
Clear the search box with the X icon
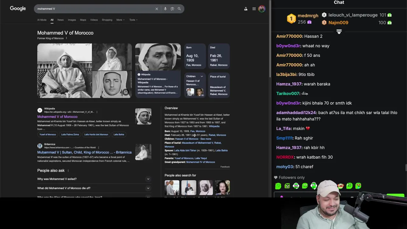point(156,9)
